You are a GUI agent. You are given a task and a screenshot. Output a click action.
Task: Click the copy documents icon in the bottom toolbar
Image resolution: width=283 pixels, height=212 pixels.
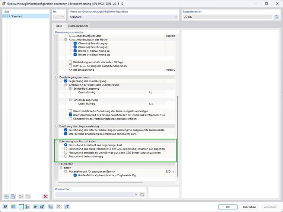51,206
